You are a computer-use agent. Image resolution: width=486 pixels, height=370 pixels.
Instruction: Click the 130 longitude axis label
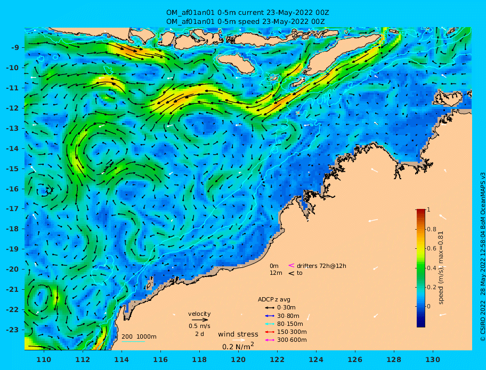(433, 359)
